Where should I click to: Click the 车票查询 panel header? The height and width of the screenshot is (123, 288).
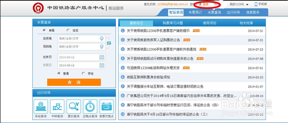click(x=74, y=22)
